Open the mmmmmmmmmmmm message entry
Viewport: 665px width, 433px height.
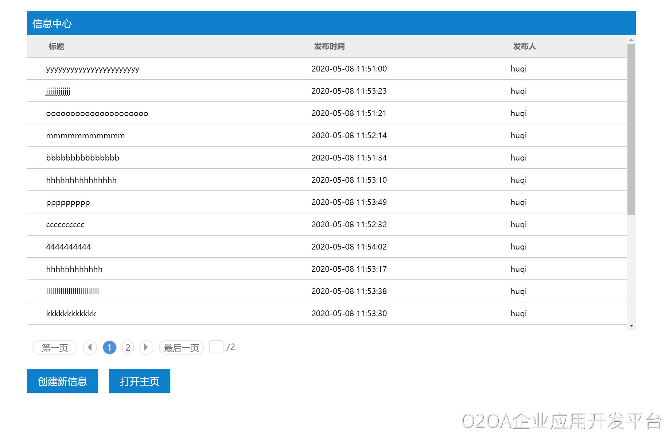[85, 136]
